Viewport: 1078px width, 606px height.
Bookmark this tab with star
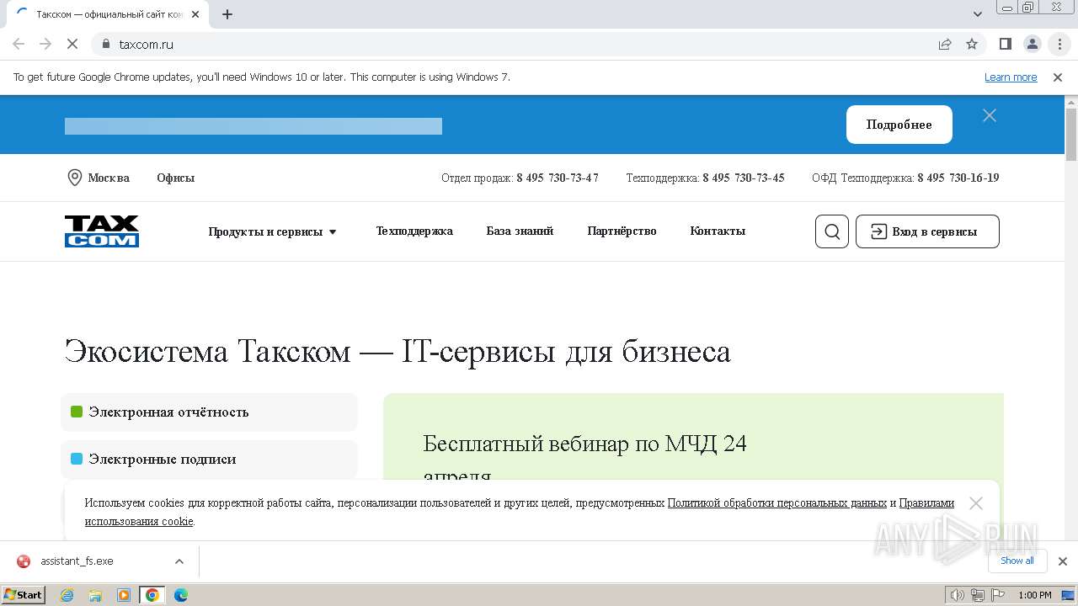(x=972, y=44)
